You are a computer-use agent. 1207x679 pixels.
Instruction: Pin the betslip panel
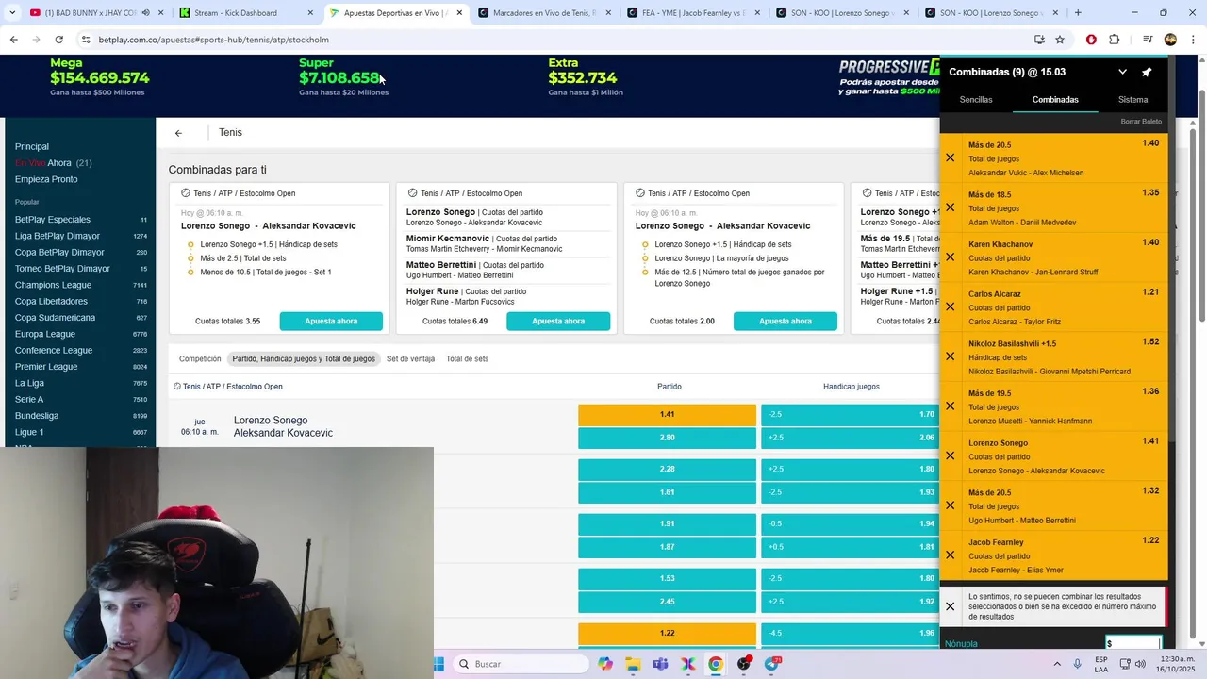pyautogui.click(x=1147, y=72)
